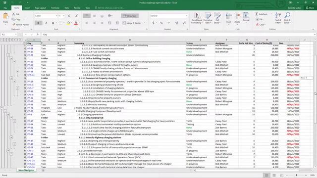Switch to the Insert tab
This screenshot has width=317, height=178.
(27, 8)
